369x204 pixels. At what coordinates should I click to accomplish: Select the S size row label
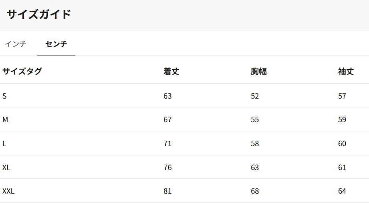click(4, 96)
